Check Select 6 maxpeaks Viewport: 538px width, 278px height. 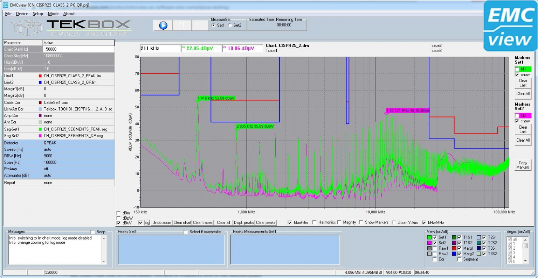tap(186, 232)
